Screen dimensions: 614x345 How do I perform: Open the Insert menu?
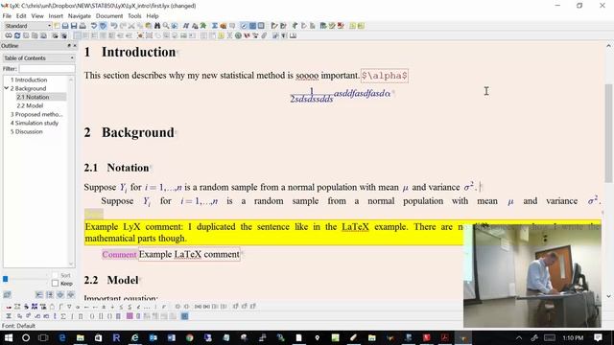(56, 16)
